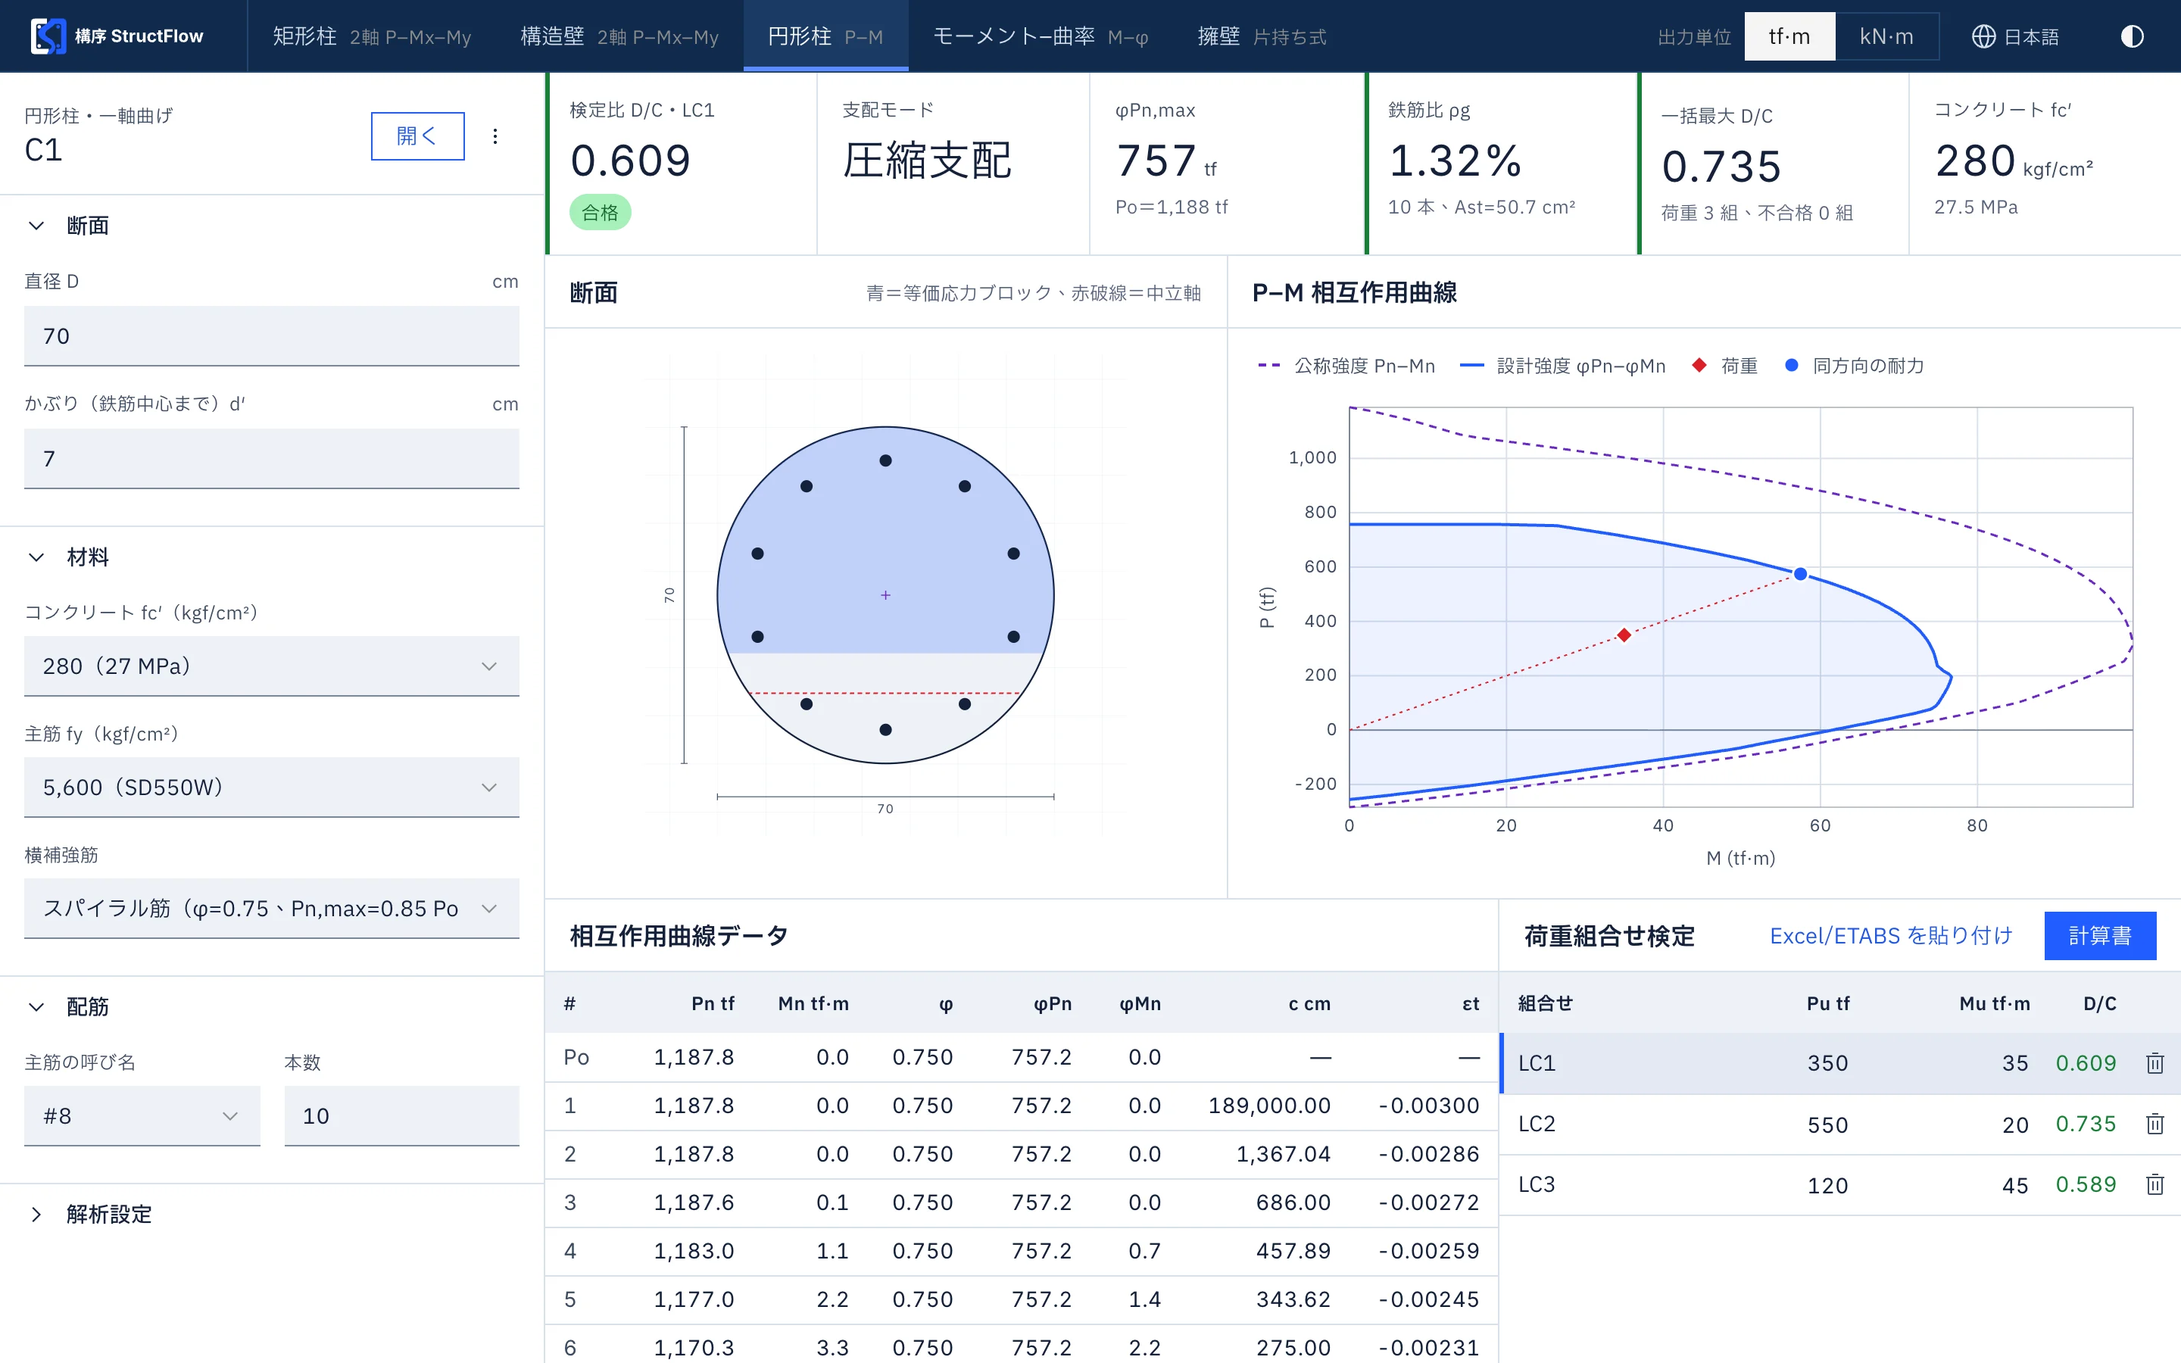Image resolution: width=2181 pixels, height=1363 pixels.
Task: Delete the LC3 load combination
Action: point(2154,1184)
